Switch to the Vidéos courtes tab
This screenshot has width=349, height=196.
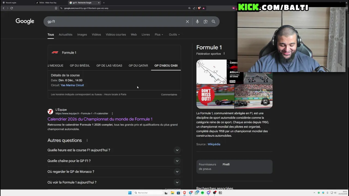(x=116, y=35)
